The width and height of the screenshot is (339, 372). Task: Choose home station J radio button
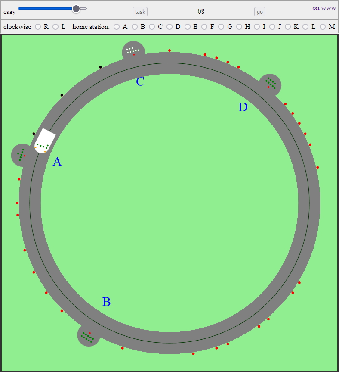(x=272, y=27)
